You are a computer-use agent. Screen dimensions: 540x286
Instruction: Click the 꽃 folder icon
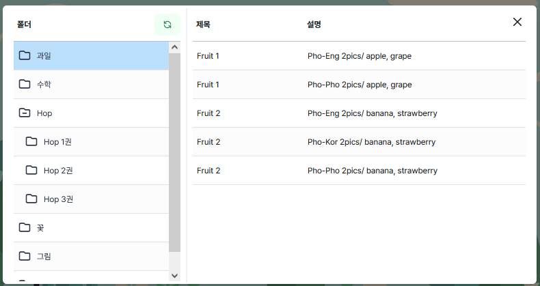[25, 227]
